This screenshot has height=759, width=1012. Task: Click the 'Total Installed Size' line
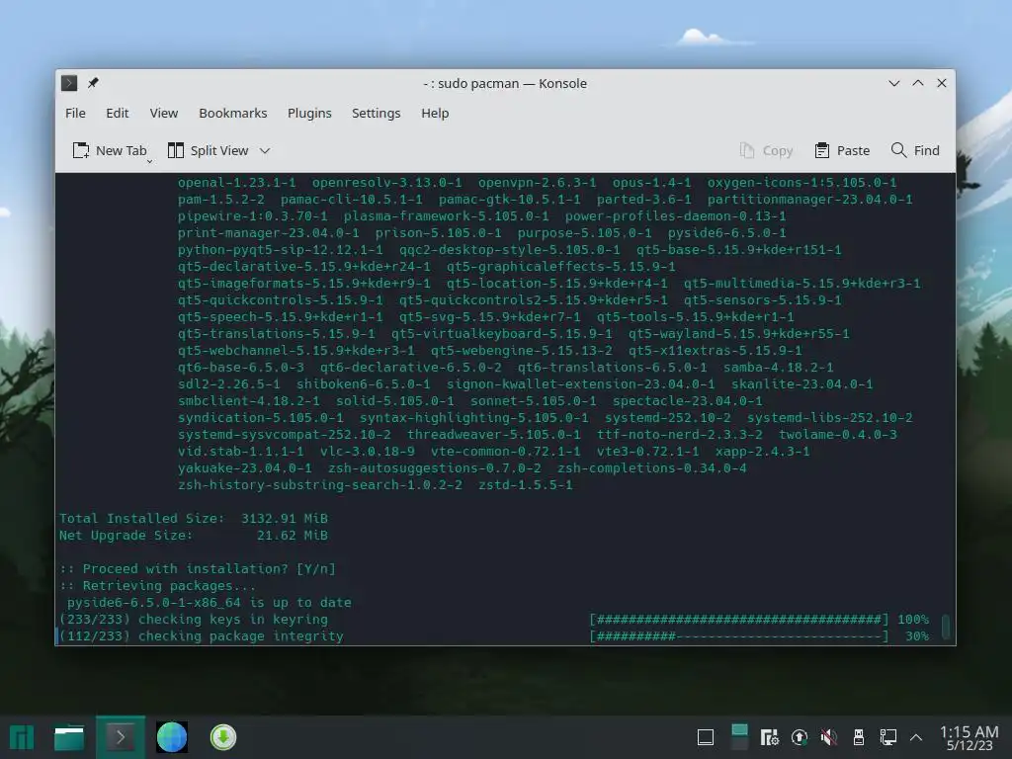click(194, 518)
